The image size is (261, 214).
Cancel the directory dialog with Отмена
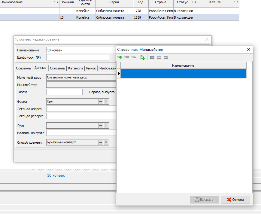tap(235, 200)
